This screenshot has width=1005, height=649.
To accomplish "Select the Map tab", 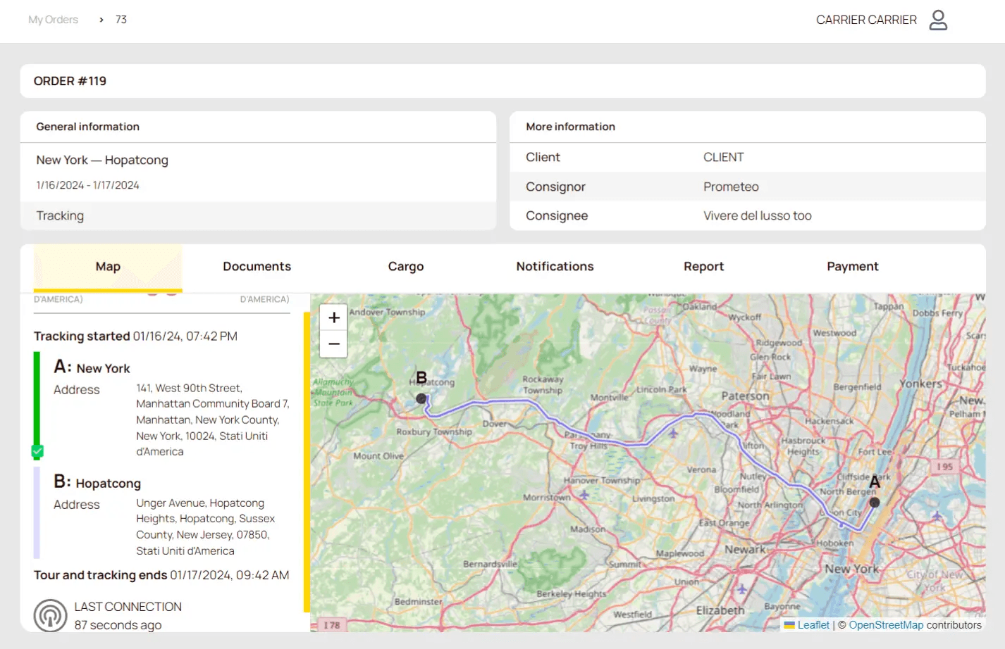I will click(108, 267).
